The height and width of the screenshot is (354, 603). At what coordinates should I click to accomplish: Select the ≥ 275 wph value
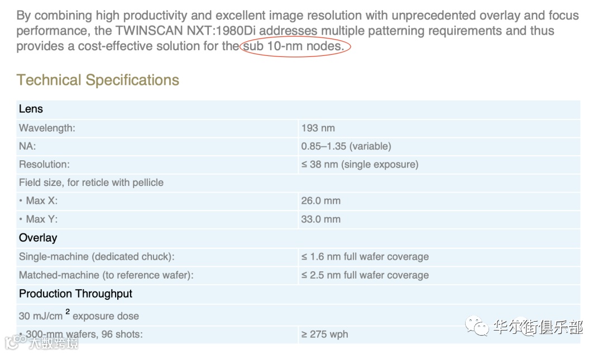(x=324, y=334)
